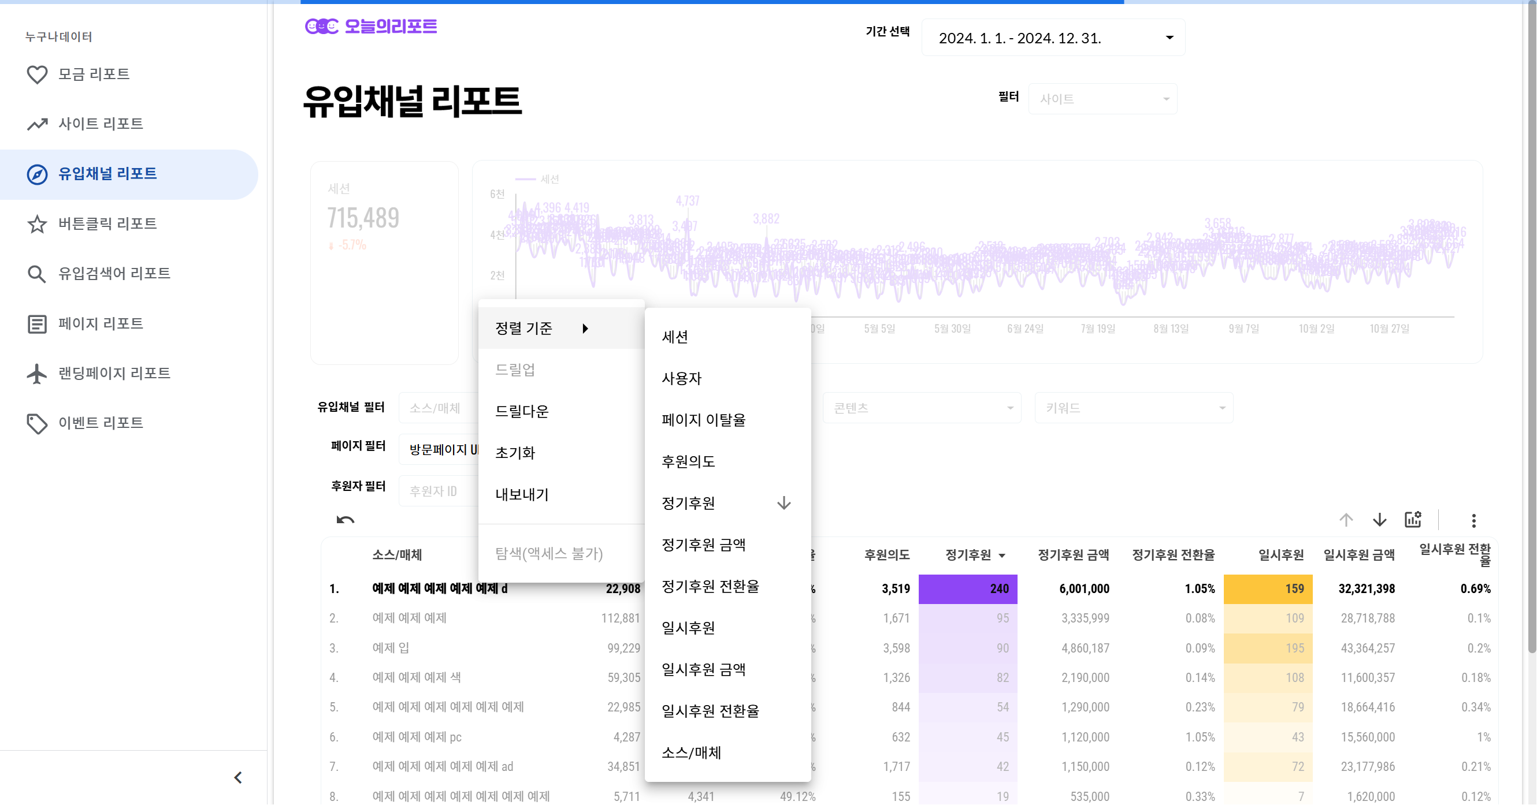Click the 6,001,000 amount cell
Viewport: 1537px width, 805px height.
pos(1084,589)
